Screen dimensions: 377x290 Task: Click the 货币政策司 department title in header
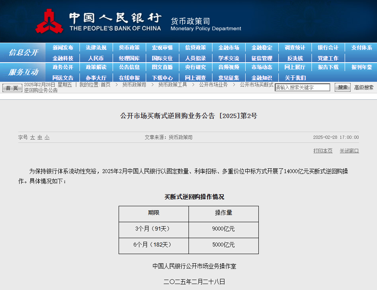point(190,21)
